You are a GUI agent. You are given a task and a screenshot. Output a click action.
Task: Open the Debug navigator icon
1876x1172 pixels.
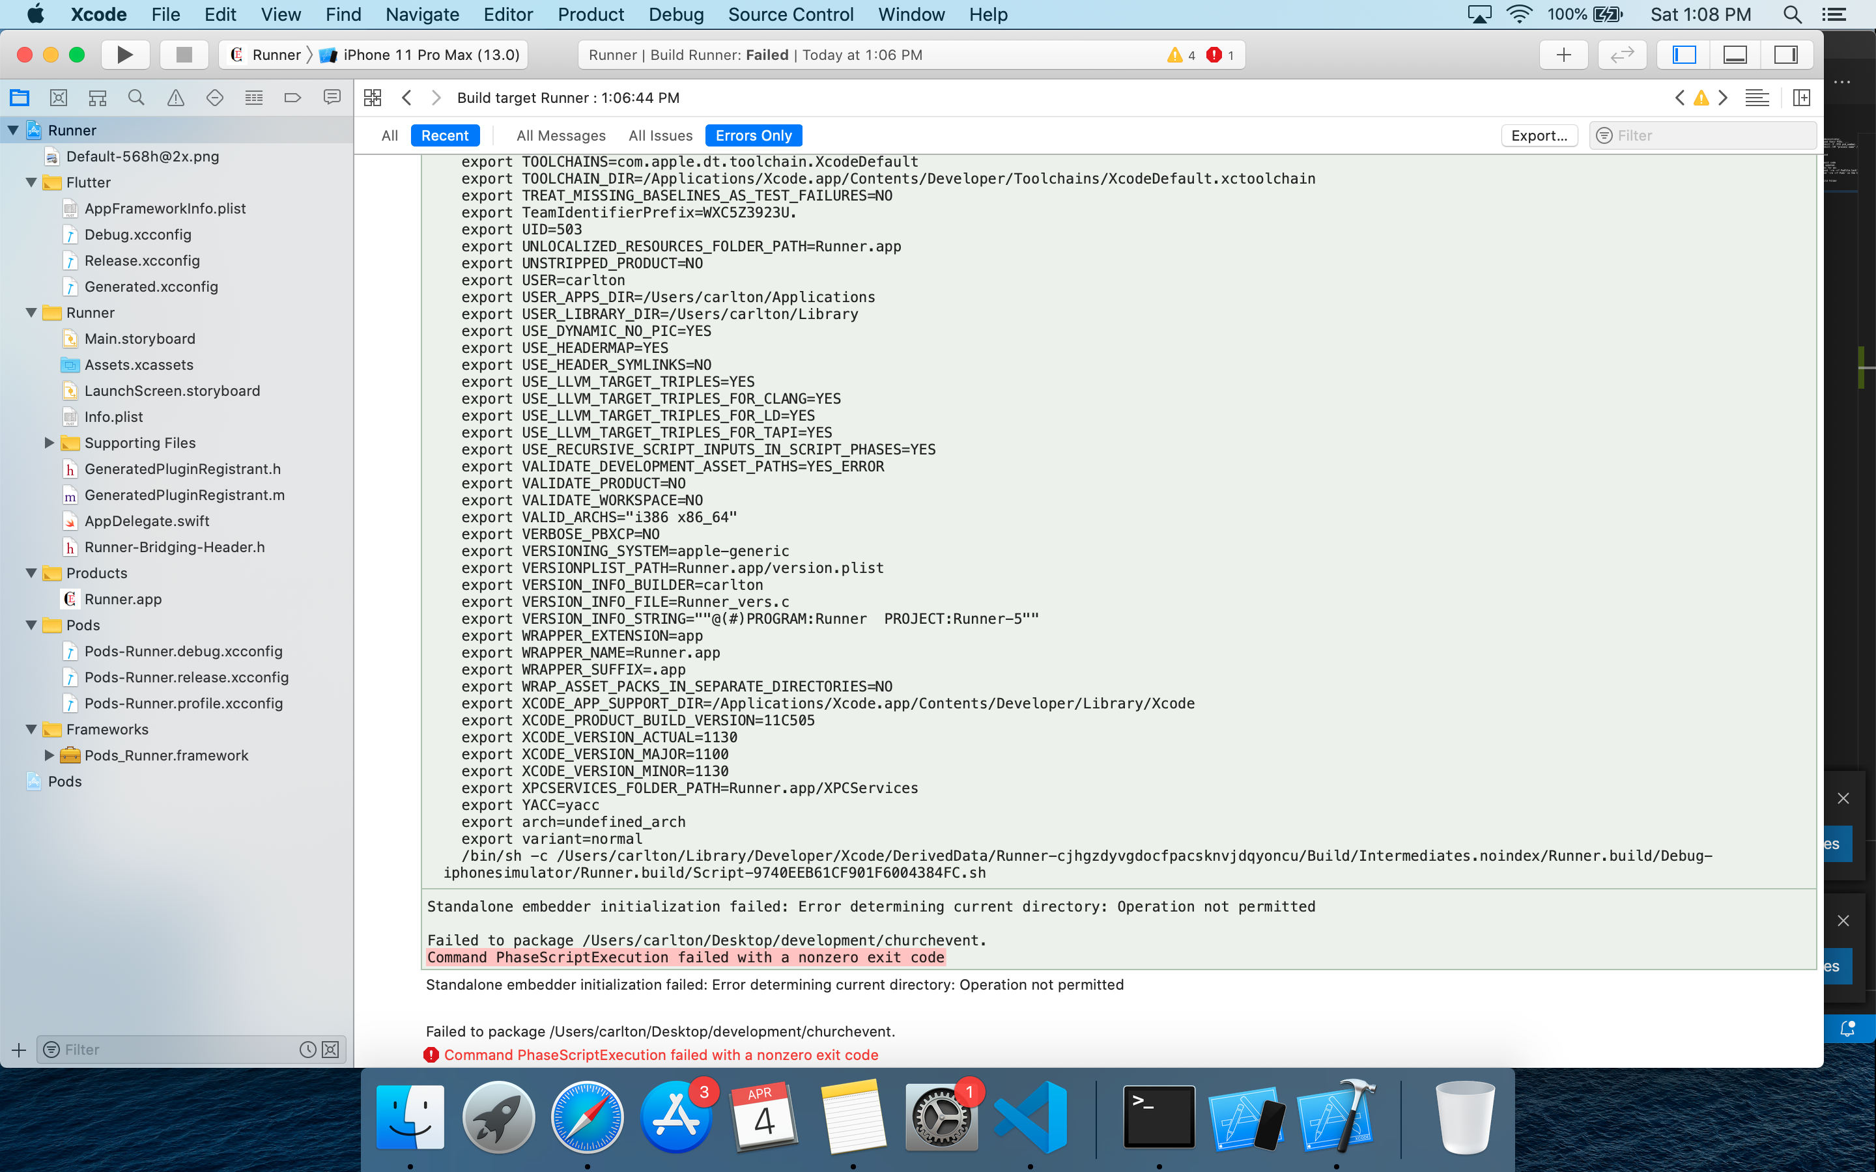253,98
